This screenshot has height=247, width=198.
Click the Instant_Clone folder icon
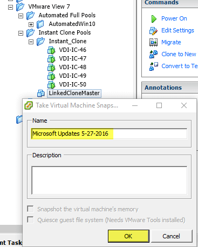click(x=40, y=42)
